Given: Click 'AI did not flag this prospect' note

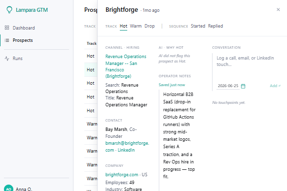Looking at the screenshot, I should pos(175,59).
